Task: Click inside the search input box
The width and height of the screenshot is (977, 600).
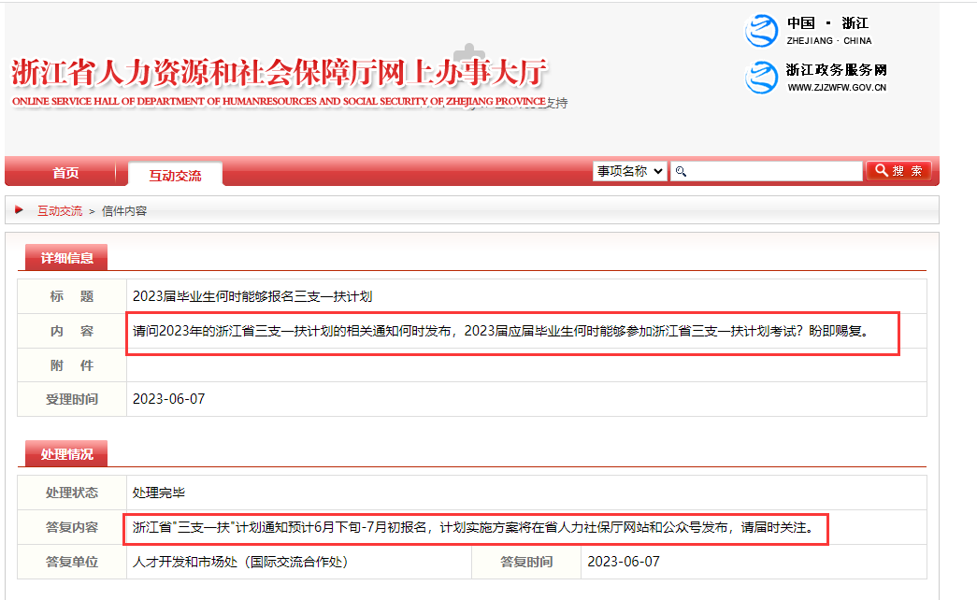Action: (767, 171)
